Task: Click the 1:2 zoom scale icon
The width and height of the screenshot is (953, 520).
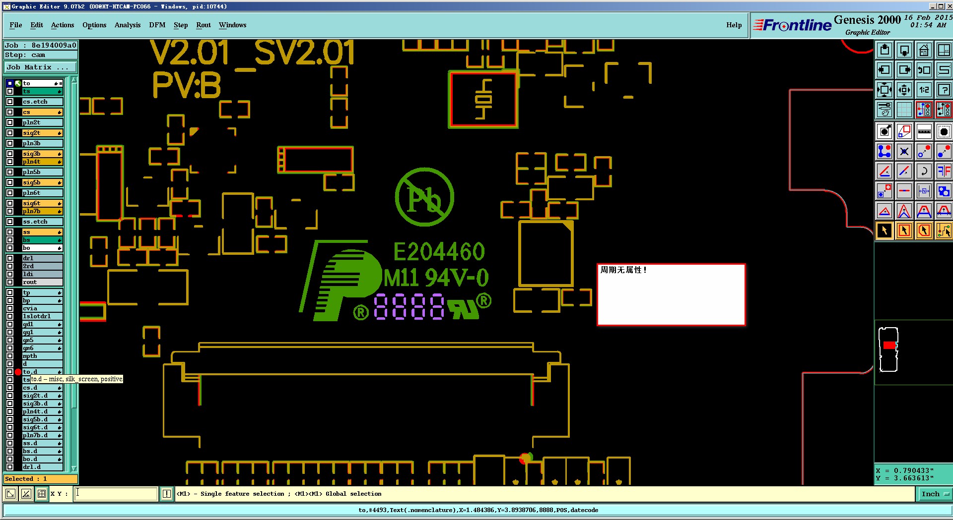Action: click(x=924, y=90)
